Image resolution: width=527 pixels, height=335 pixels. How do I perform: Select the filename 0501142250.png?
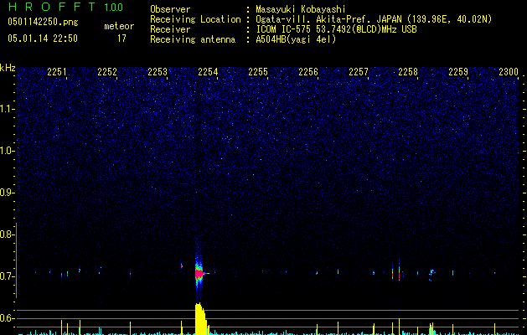pyautogui.click(x=43, y=22)
